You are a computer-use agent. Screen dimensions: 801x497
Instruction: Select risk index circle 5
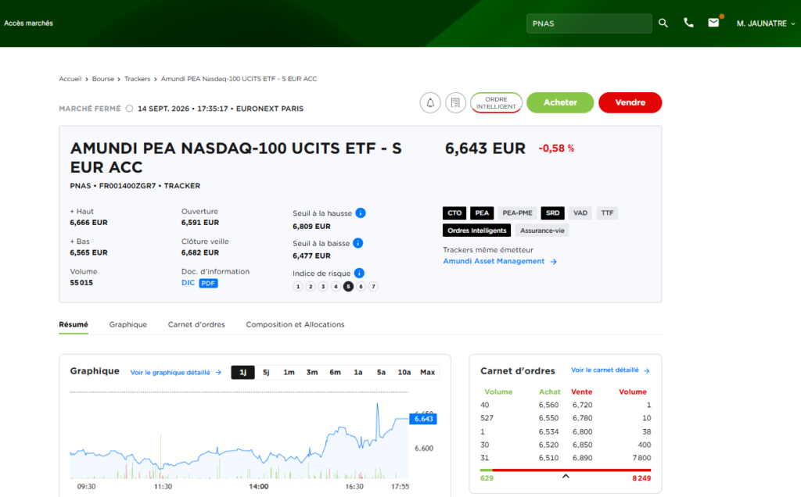point(348,286)
